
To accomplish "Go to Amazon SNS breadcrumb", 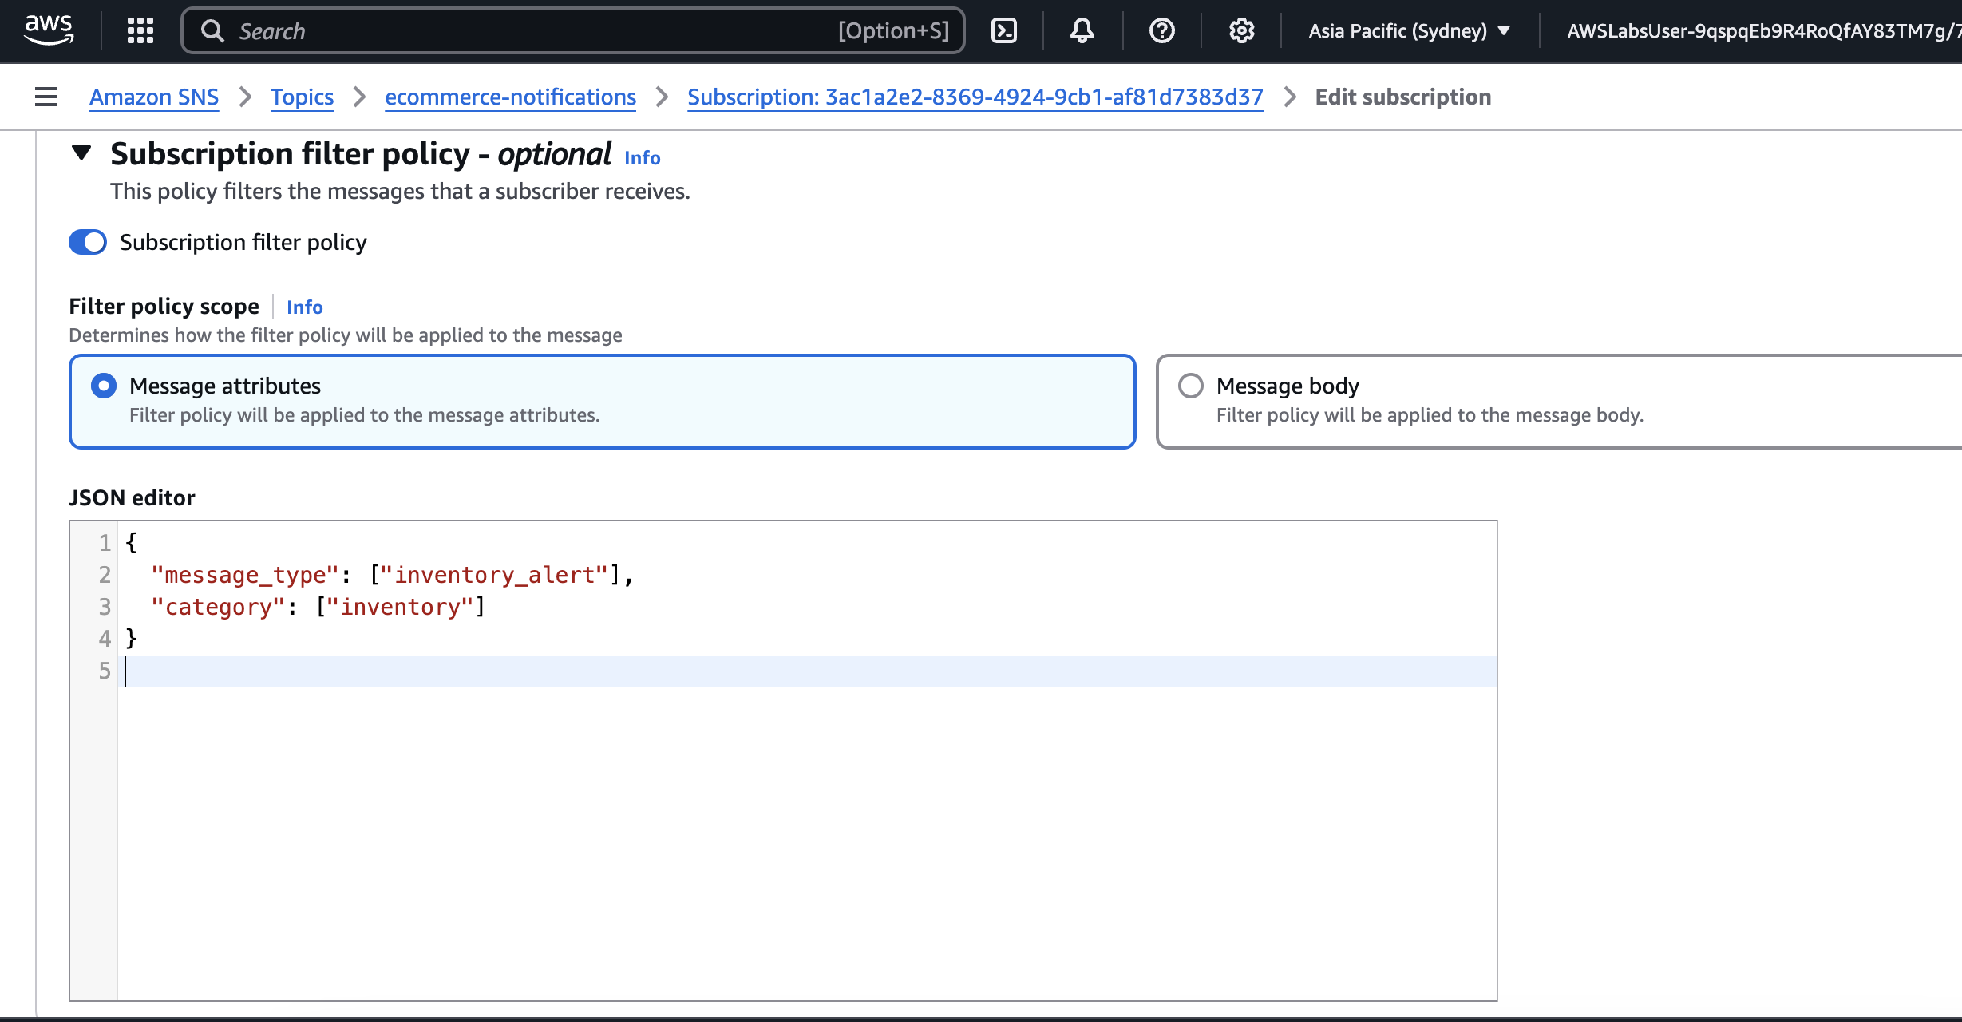I will point(154,97).
